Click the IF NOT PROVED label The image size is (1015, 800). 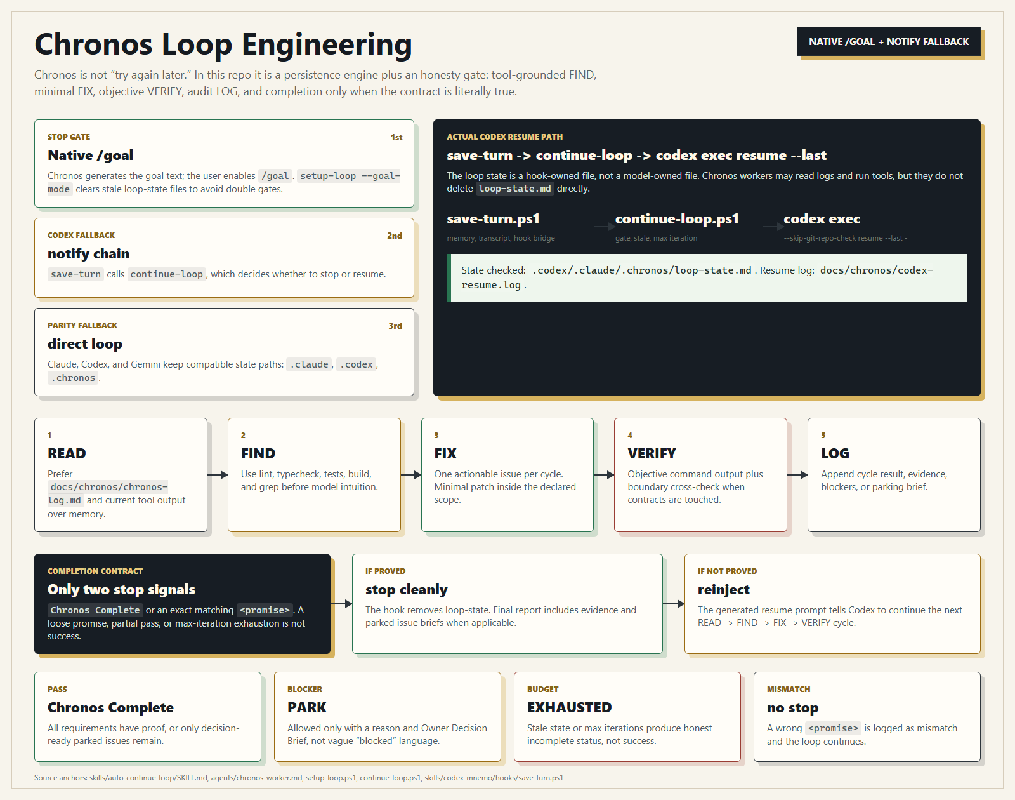[x=727, y=571]
